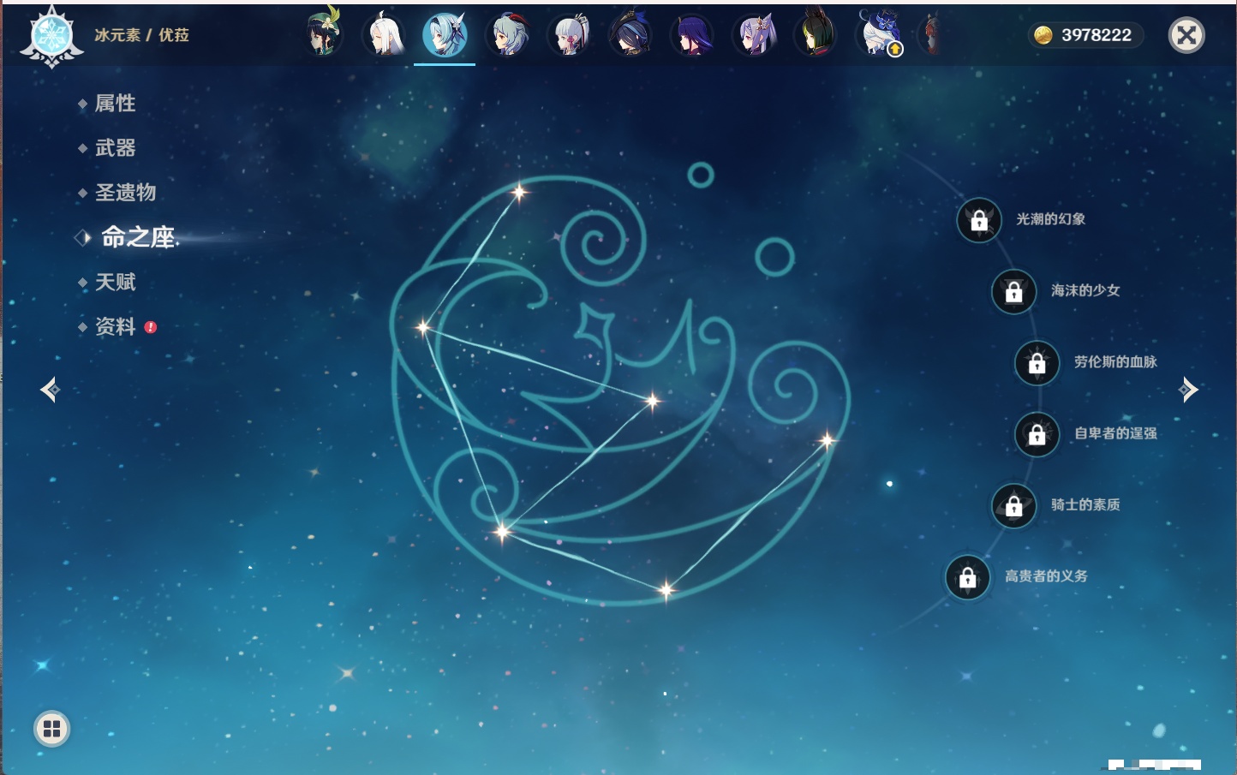1237x775 pixels.
Task: Select Venti's portrait with the green hat
Action: coord(324,35)
